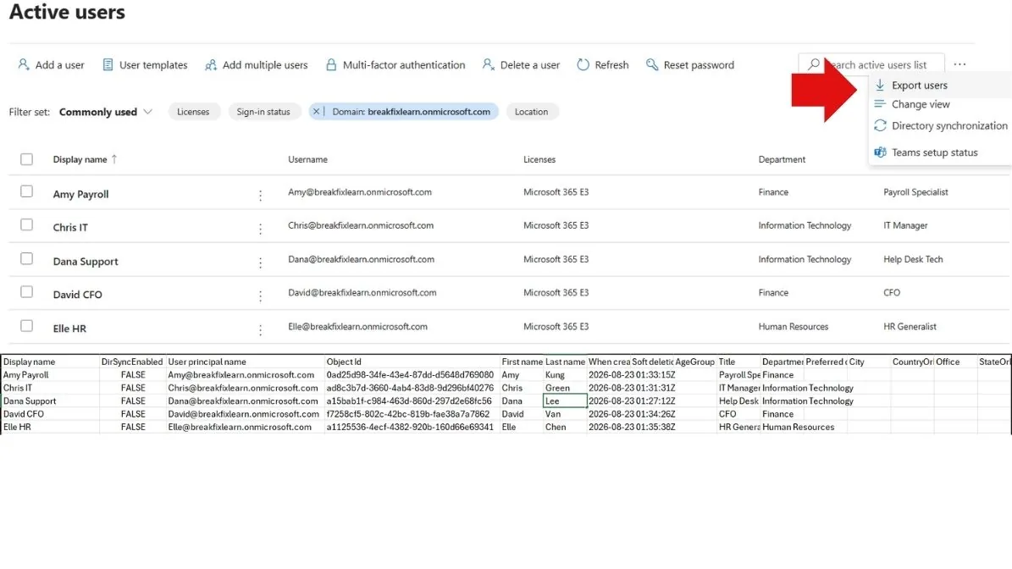Click the HR Generalist title text
Screen dimensions: 1012x569
(910, 327)
